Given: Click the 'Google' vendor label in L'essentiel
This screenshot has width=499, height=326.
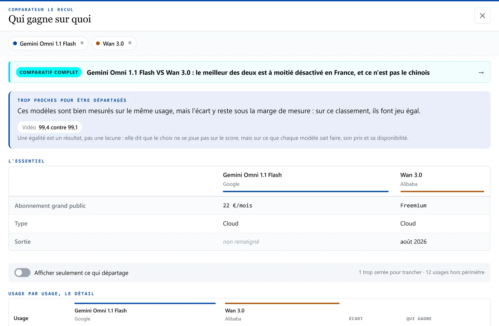Looking at the screenshot, I should [231, 184].
